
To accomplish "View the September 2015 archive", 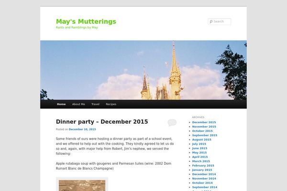I will tap(205, 135).
